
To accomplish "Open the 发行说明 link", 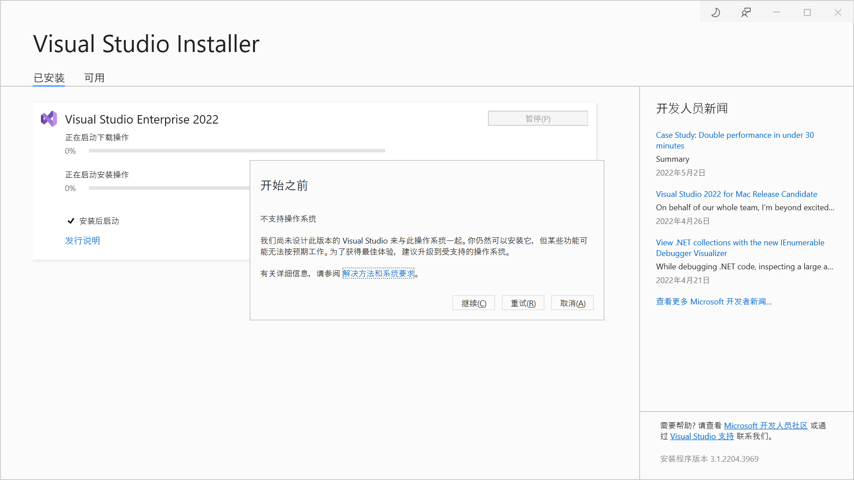I will point(82,240).
